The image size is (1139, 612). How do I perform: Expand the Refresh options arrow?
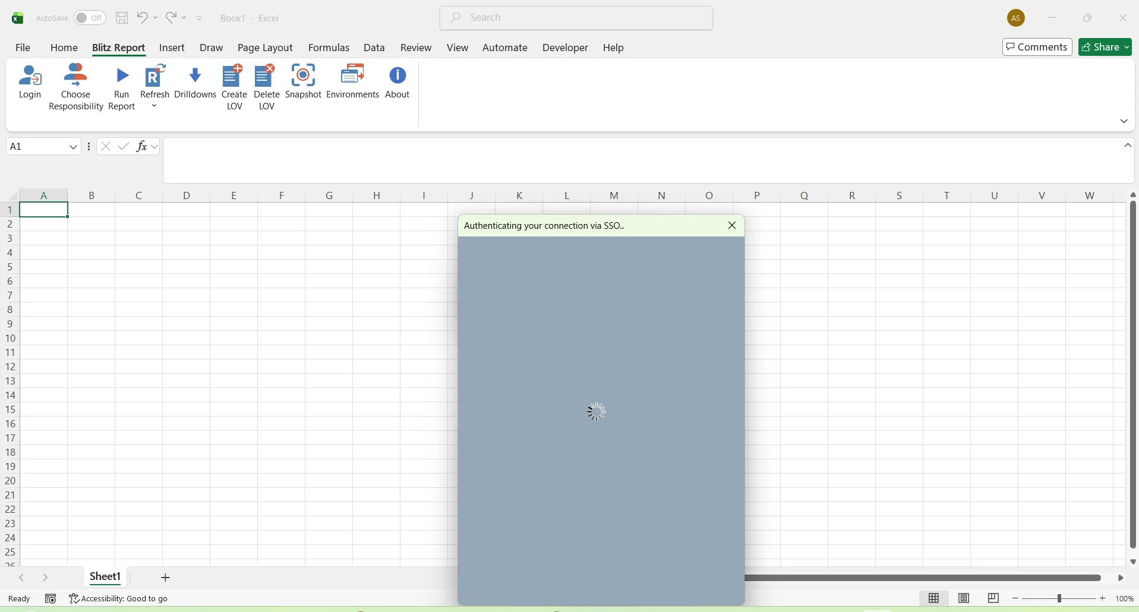click(x=154, y=106)
